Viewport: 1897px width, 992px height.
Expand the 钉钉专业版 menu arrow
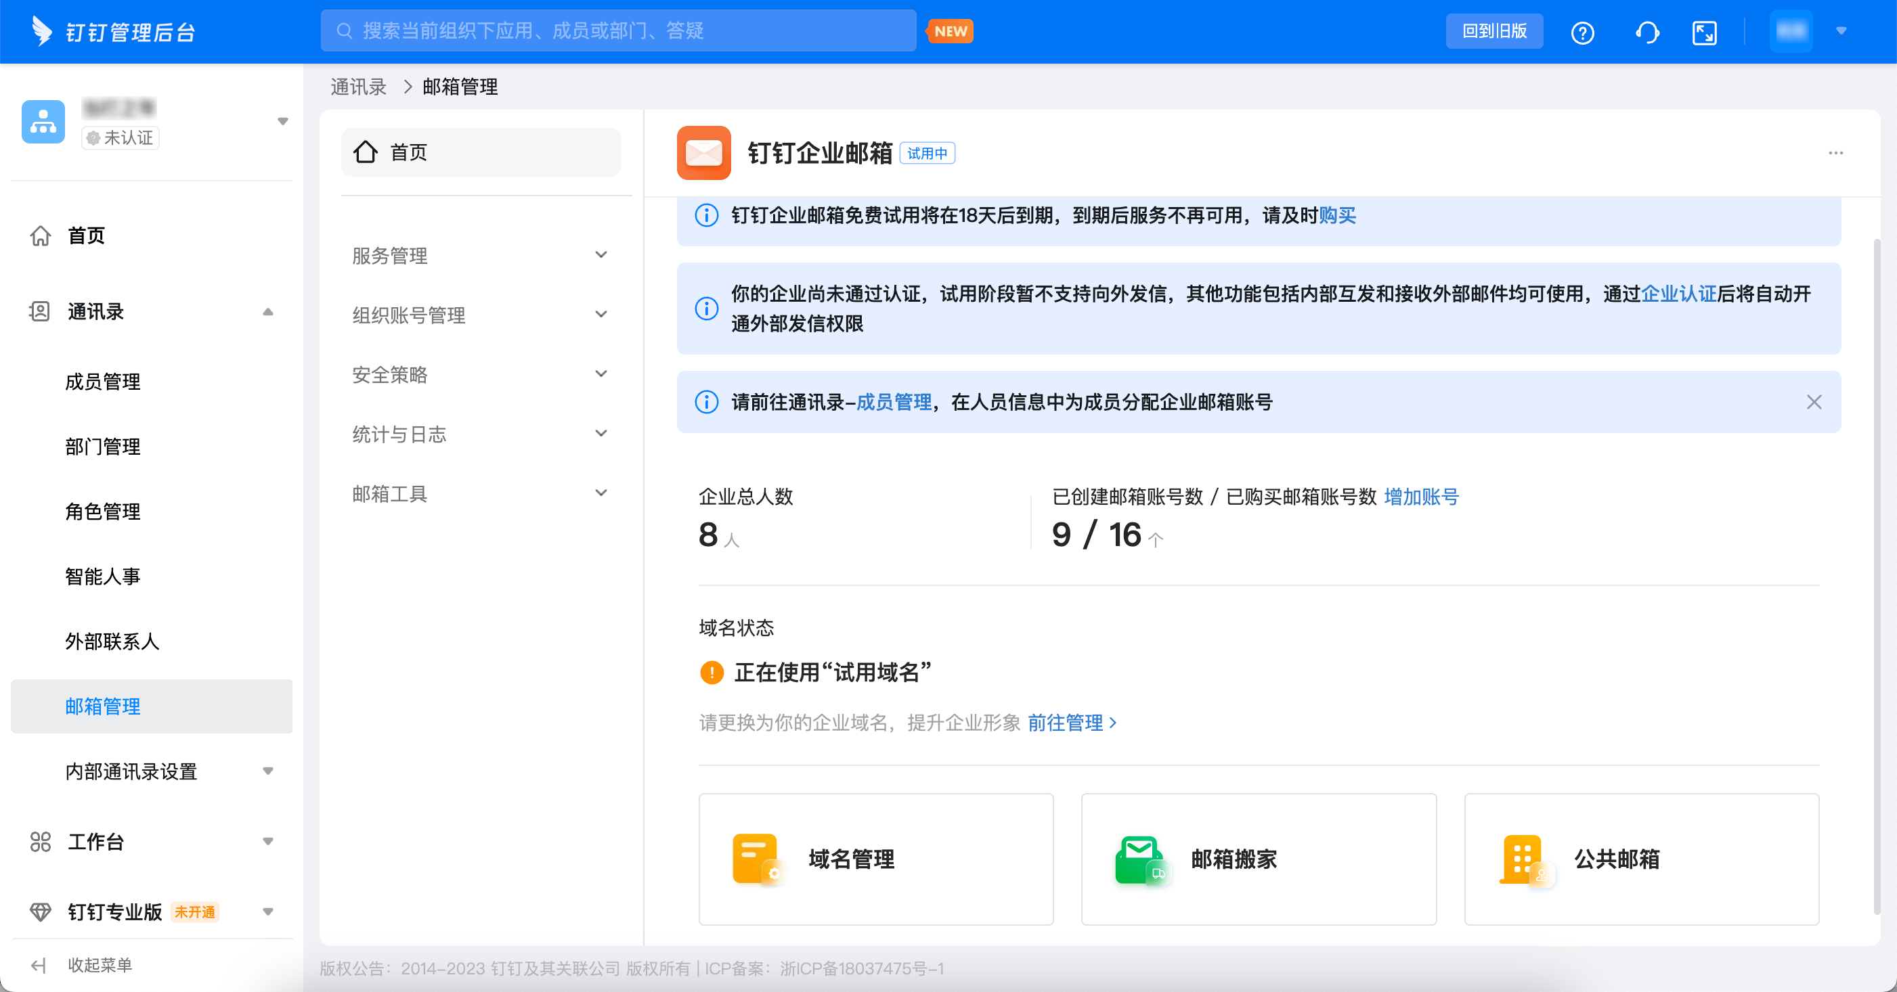(268, 911)
